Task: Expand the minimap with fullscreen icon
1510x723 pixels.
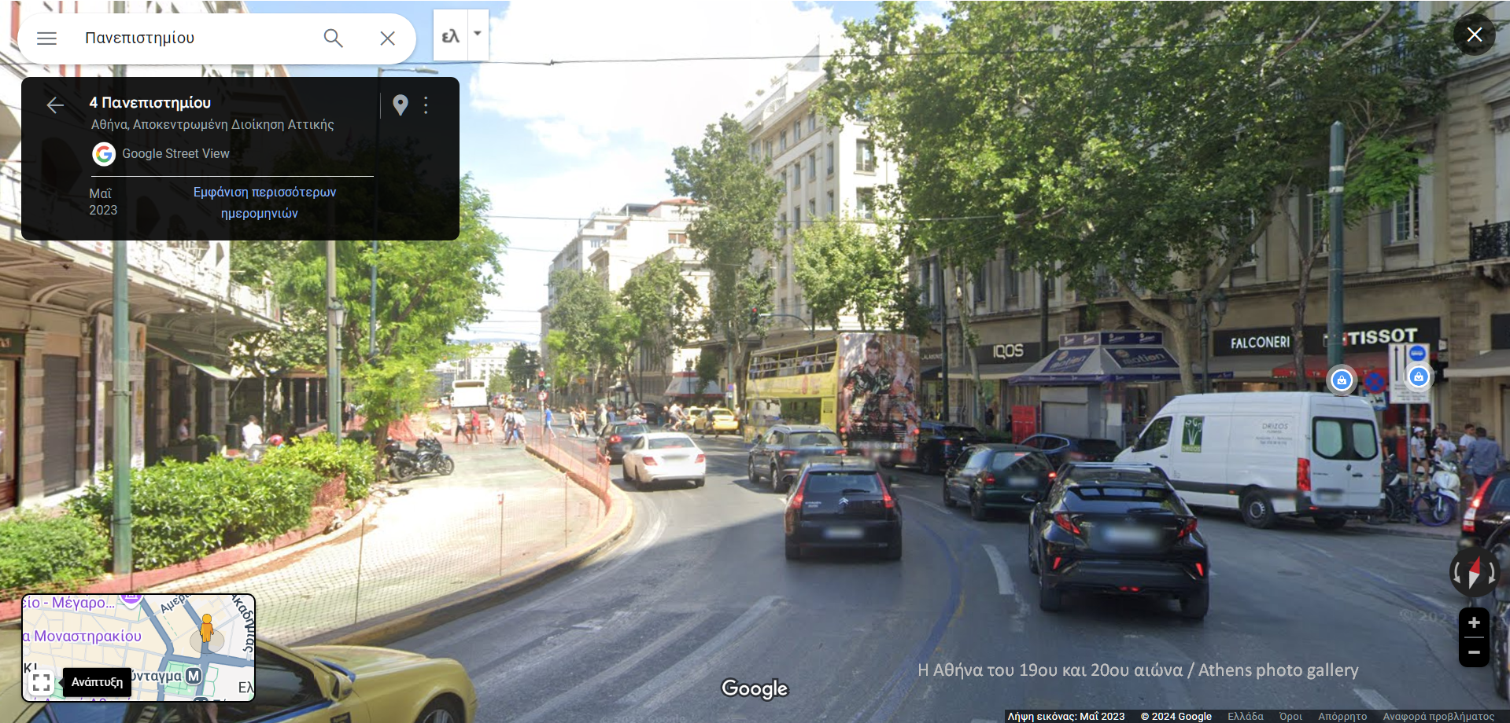Action: click(x=42, y=682)
